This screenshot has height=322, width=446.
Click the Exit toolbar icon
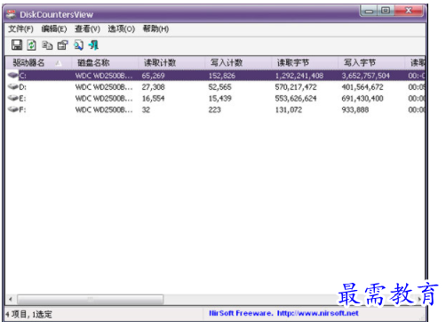tap(94, 45)
